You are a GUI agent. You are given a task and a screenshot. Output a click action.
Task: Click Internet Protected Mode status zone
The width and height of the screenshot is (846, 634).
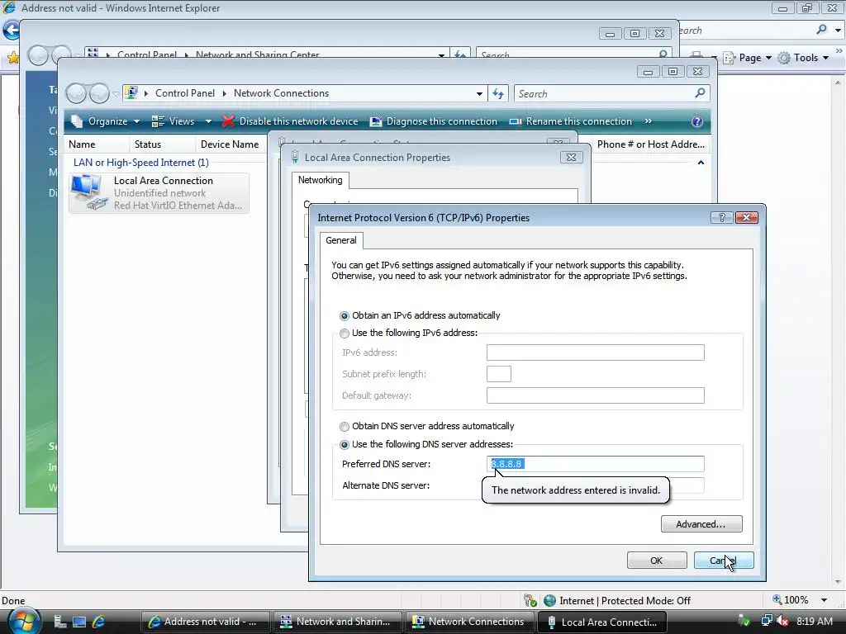(x=617, y=601)
